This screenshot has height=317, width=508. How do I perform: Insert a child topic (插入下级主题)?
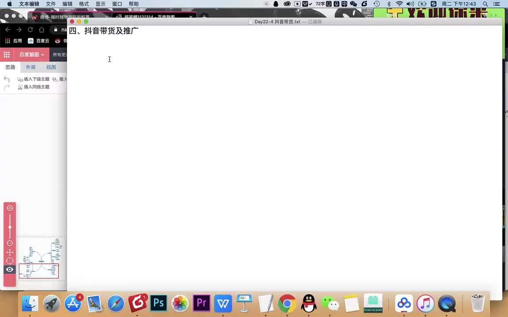pos(34,79)
